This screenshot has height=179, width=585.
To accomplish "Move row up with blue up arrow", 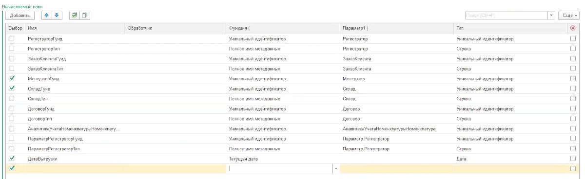I will pyautogui.click(x=46, y=16).
